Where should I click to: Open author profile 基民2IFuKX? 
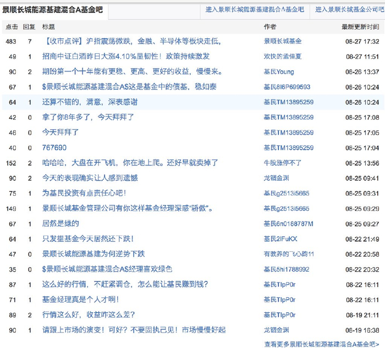280,239
